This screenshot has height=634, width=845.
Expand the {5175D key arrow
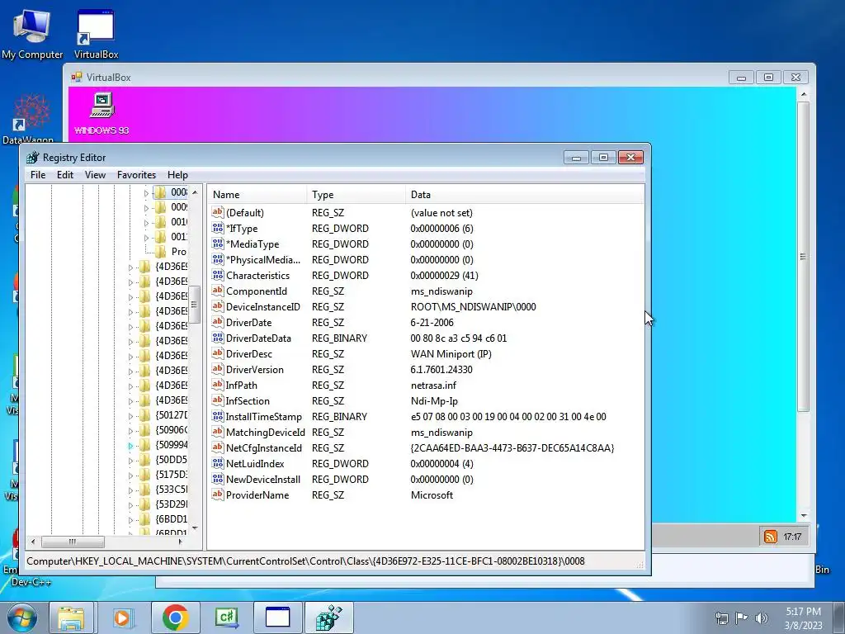[130, 475]
